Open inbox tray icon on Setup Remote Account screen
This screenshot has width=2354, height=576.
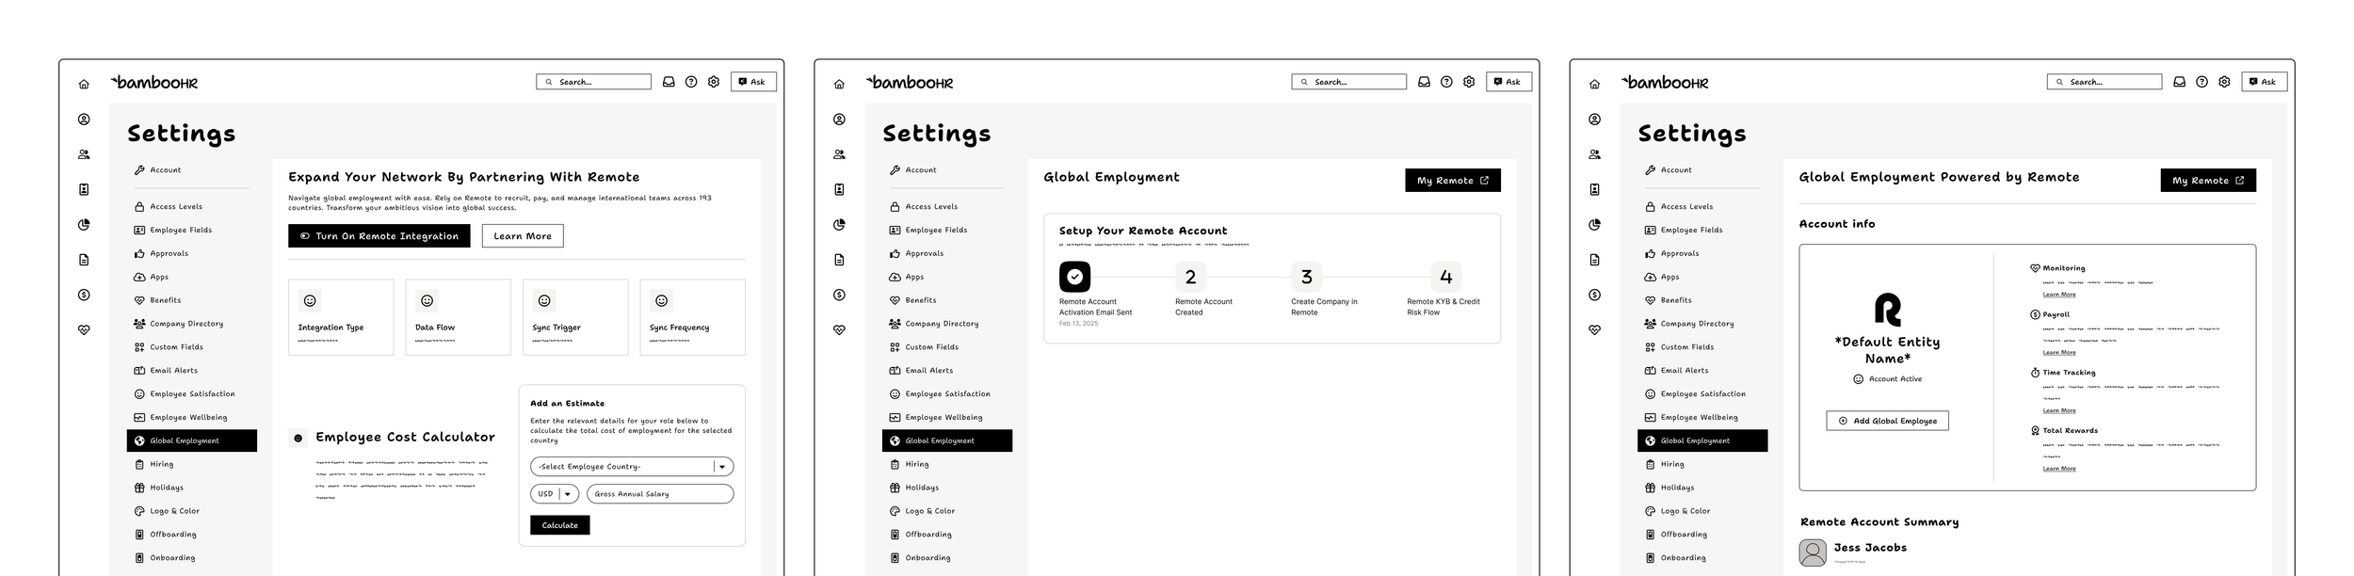1424,82
